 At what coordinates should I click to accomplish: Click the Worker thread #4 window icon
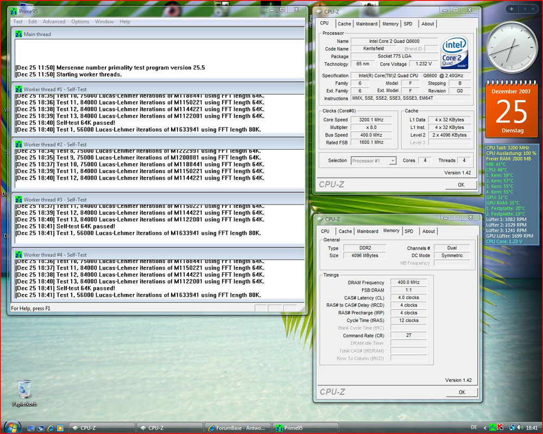click(18, 254)
